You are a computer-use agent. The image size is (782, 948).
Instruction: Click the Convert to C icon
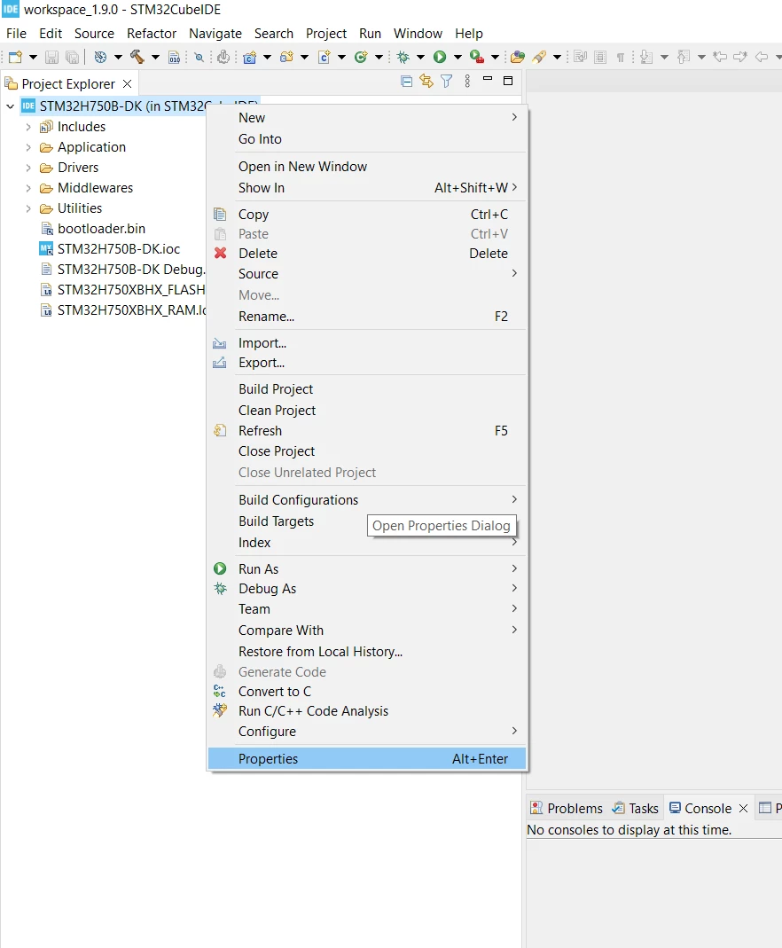[x=220, y=691]
